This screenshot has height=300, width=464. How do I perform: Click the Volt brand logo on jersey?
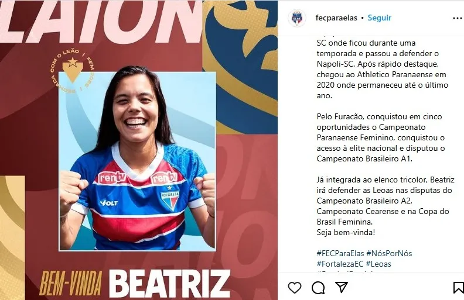(109, 203)
